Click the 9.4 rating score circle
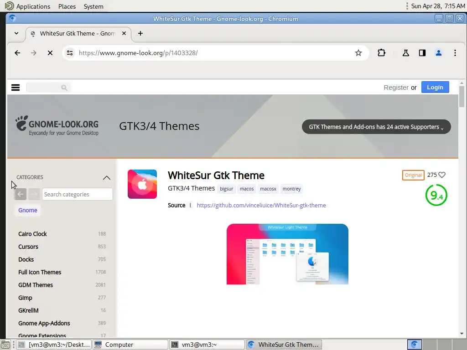467x350 pixels. coord(436,195)
